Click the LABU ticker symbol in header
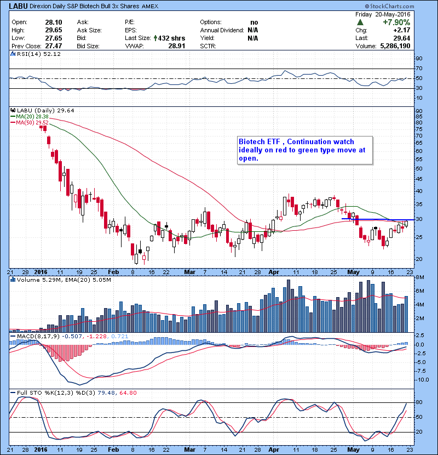This screenshot has width=438, height=455. click(x=18, y=6)
